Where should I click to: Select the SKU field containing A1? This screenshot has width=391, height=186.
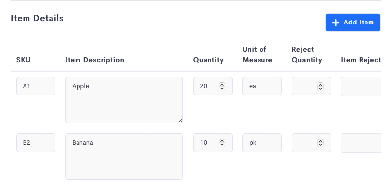click(x=36, y=86)
